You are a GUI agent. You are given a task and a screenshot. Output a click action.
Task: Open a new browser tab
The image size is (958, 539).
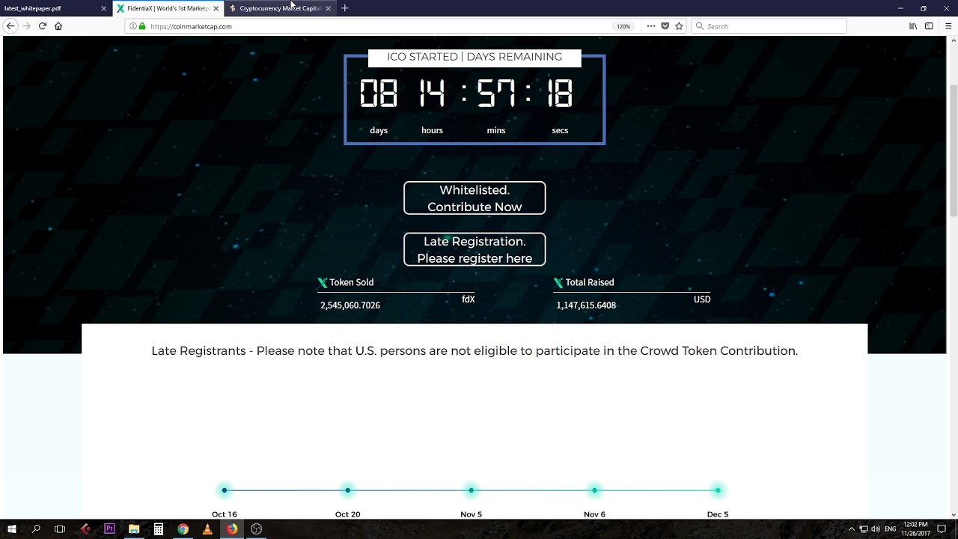click(345, 8)
